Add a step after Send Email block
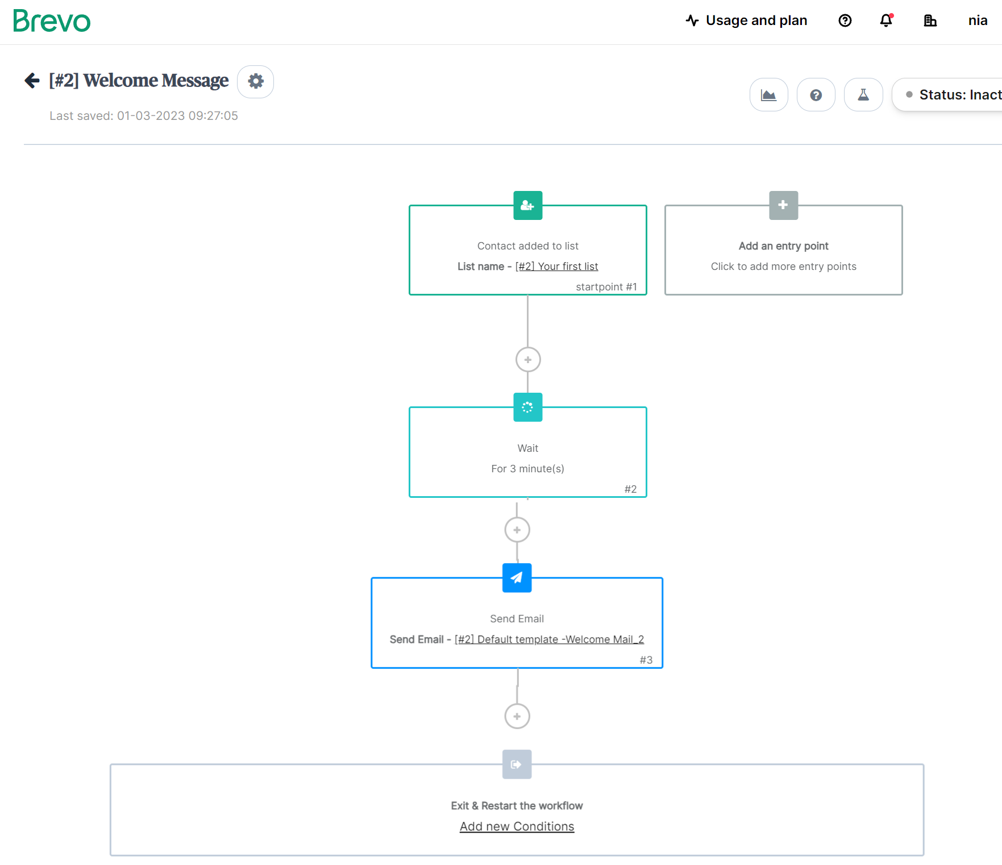Image resolution: width=1002 pixels, height=865 pixels. point(517,716)
